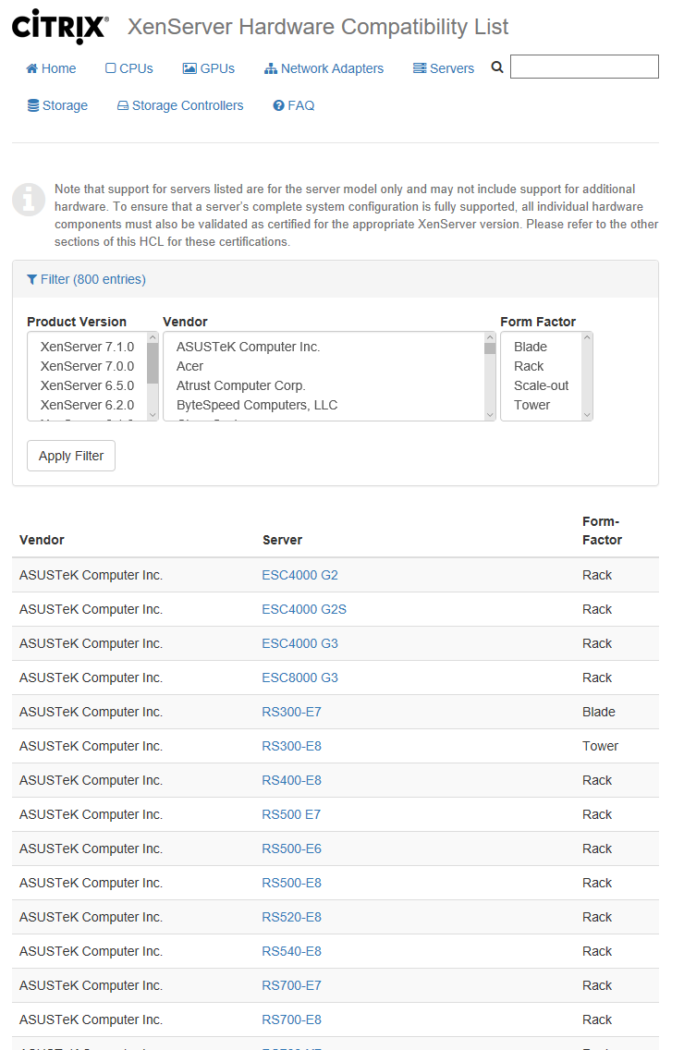Viewport: 684px width, 1050px height.
Task: Click the Server column header
Action: (x=282, y=540)
